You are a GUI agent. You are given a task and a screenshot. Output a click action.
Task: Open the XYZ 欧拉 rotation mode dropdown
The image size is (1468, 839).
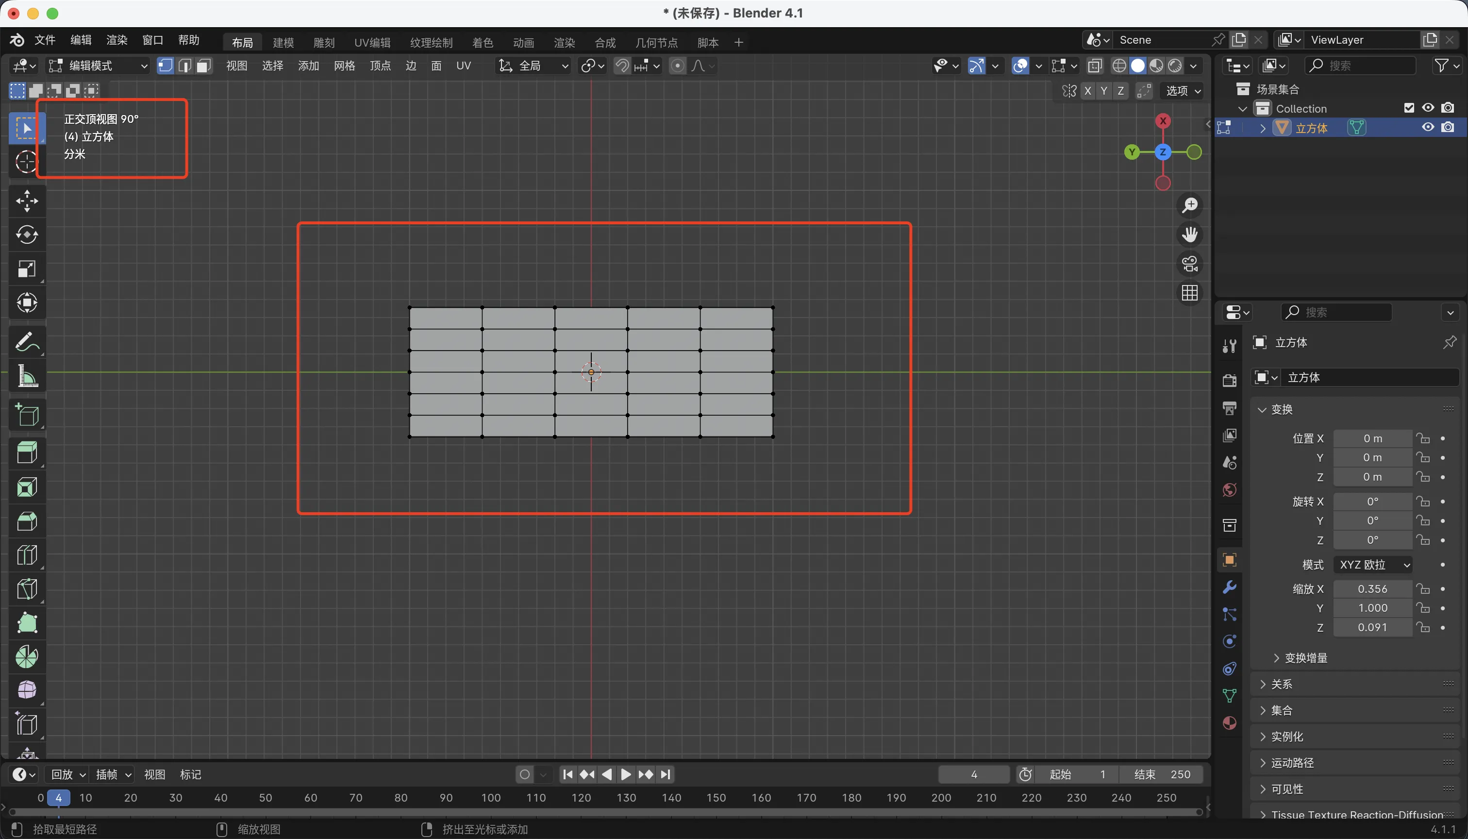1373,565
